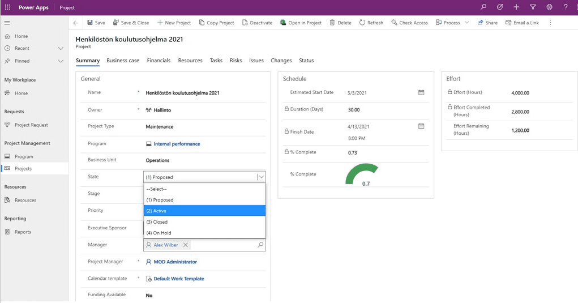Open Estimated Start Date calendar picker
This screenshot has height=303, width=578.
click(421, 92)
